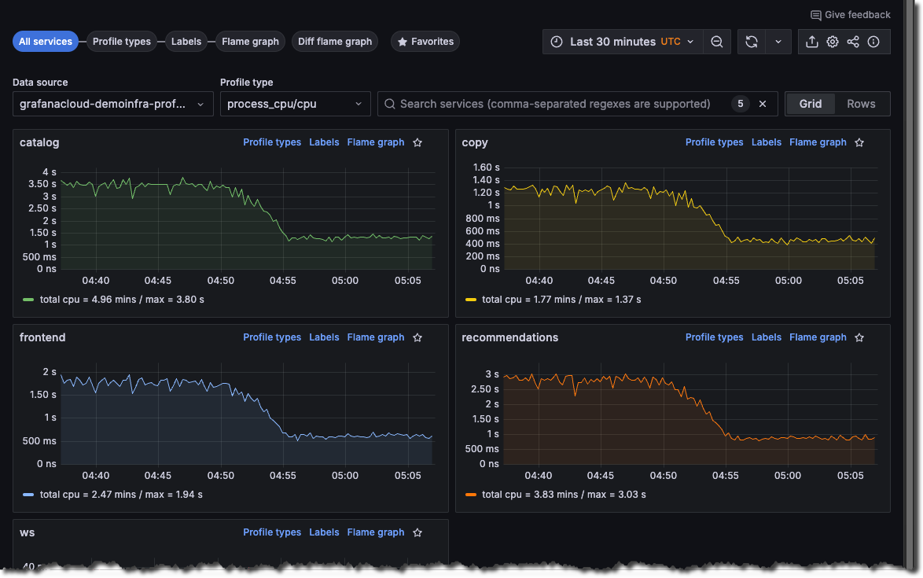Switch layout to Rows view
The image size is (923, 578).
pos(861,104)
